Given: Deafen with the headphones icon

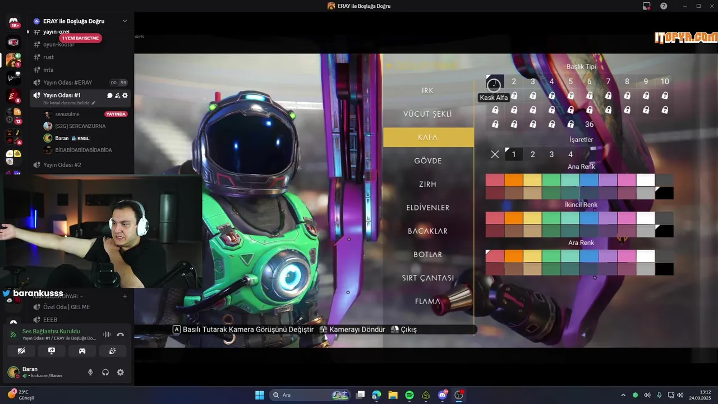Looking at the screenshot, I should (x=105, y=372).
